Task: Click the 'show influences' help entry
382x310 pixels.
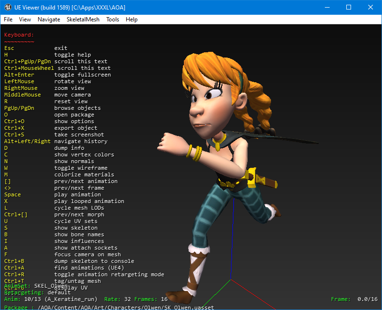Action: click(x=79, y=241)
